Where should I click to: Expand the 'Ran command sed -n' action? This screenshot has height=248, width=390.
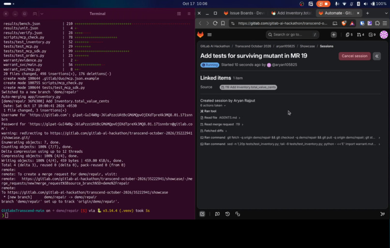point(290,144)
